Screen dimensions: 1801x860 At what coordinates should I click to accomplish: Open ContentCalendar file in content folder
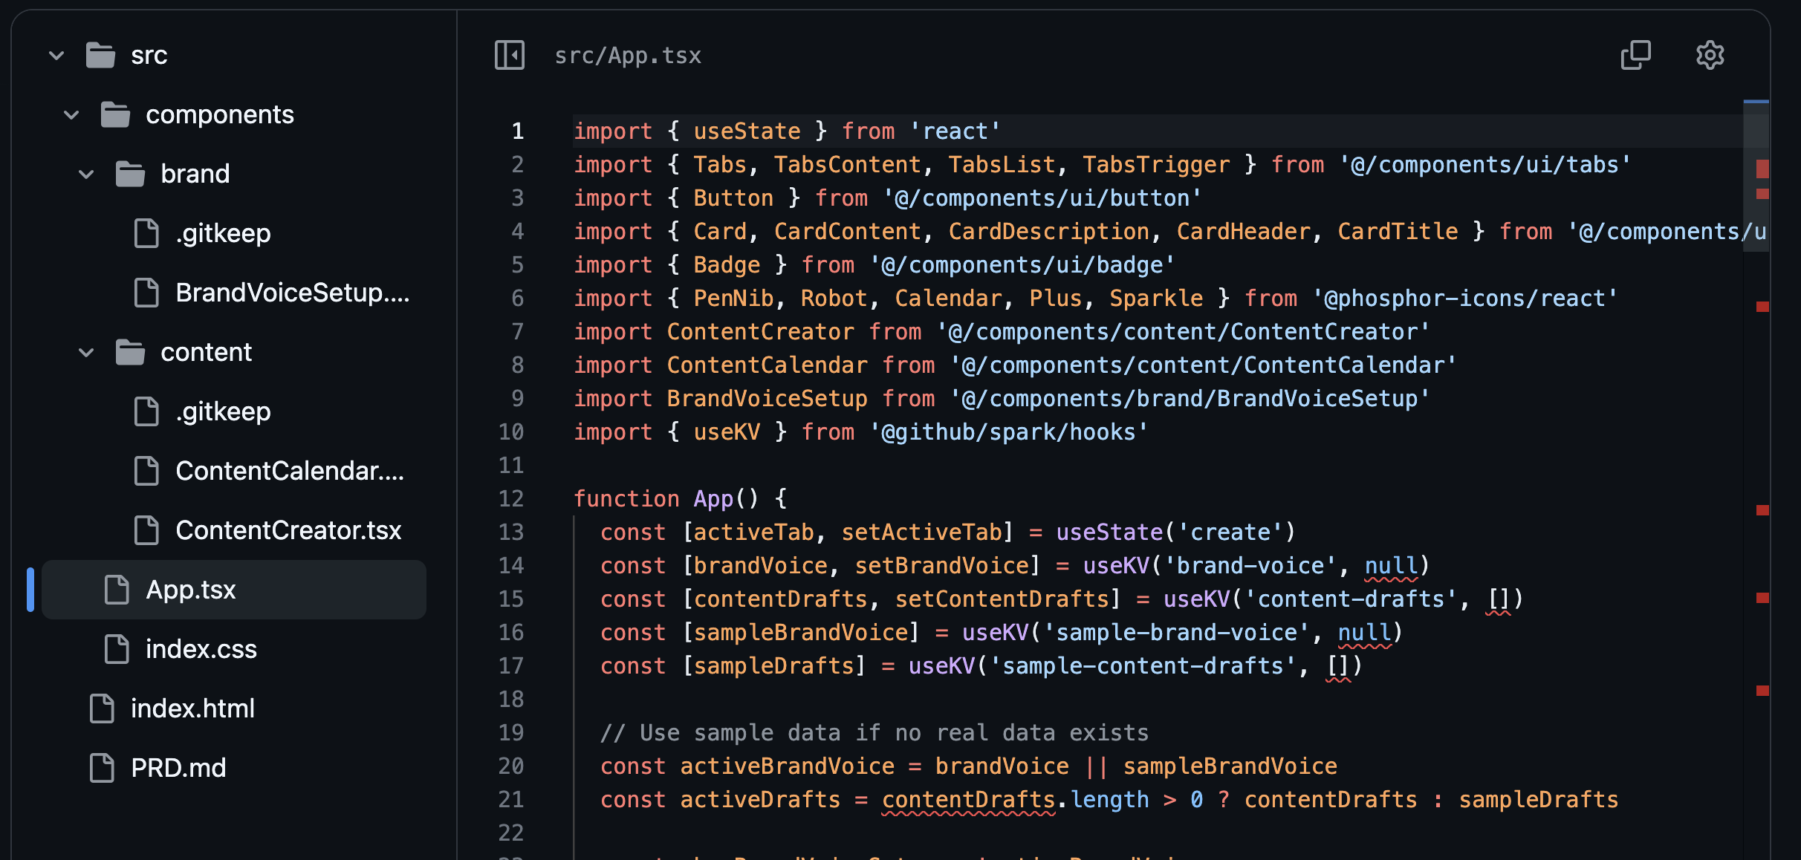tap(290, 471)
